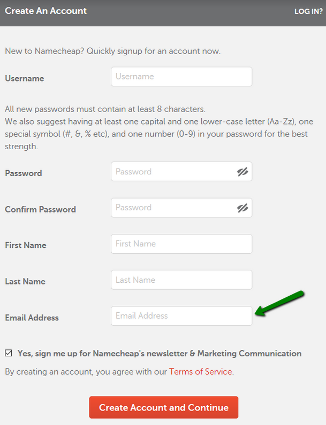Open the Terms of Service link

[200, 371]
